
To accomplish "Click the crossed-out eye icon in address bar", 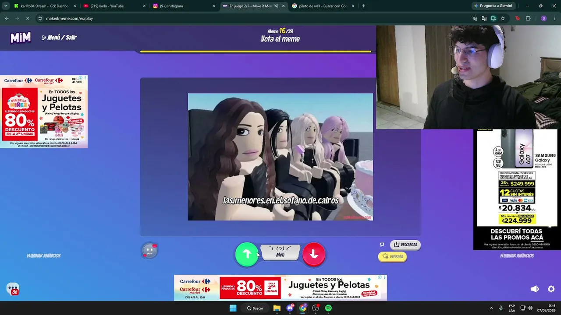I will [x=475, y=18].
